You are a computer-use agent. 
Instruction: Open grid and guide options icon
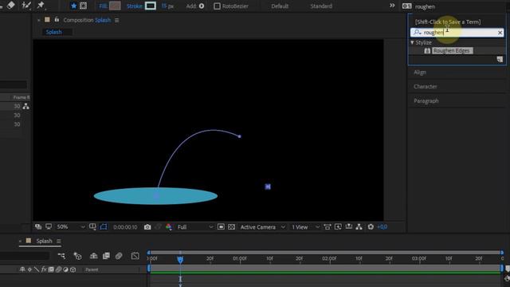(92, 226)
